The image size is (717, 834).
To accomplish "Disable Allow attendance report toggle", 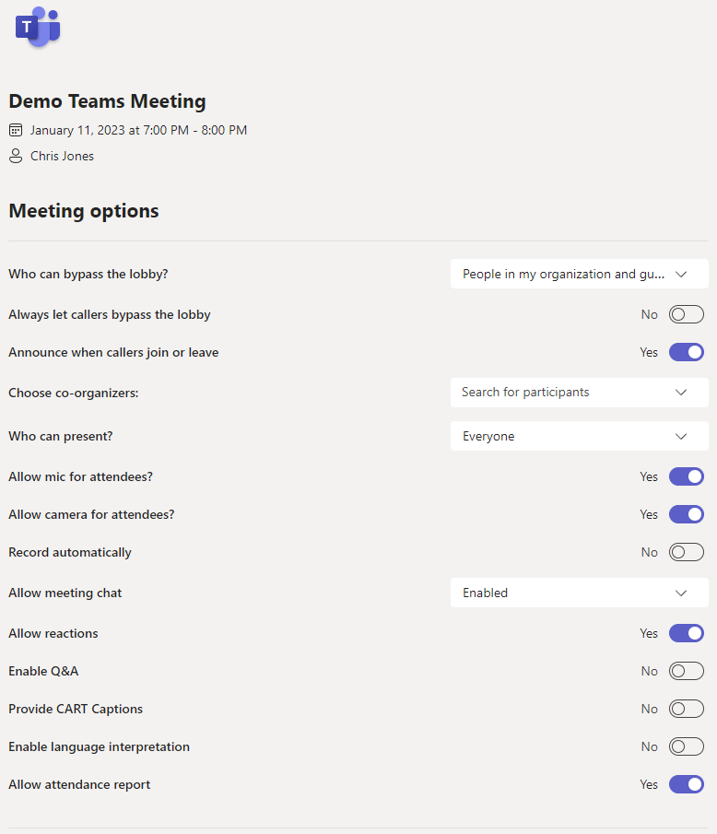I will (687, 784).
